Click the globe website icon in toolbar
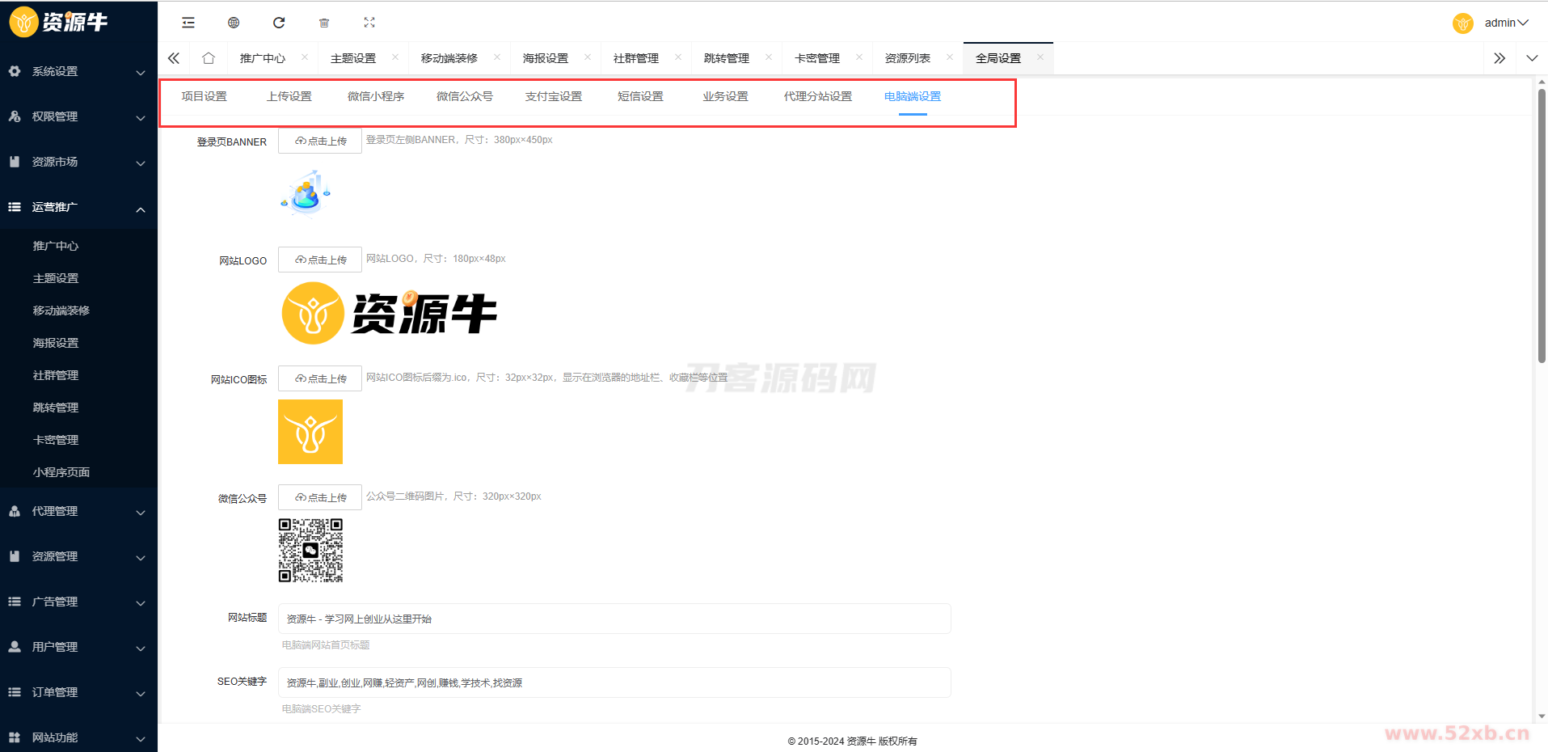1548x752 pixels. [x=234, y=23]
